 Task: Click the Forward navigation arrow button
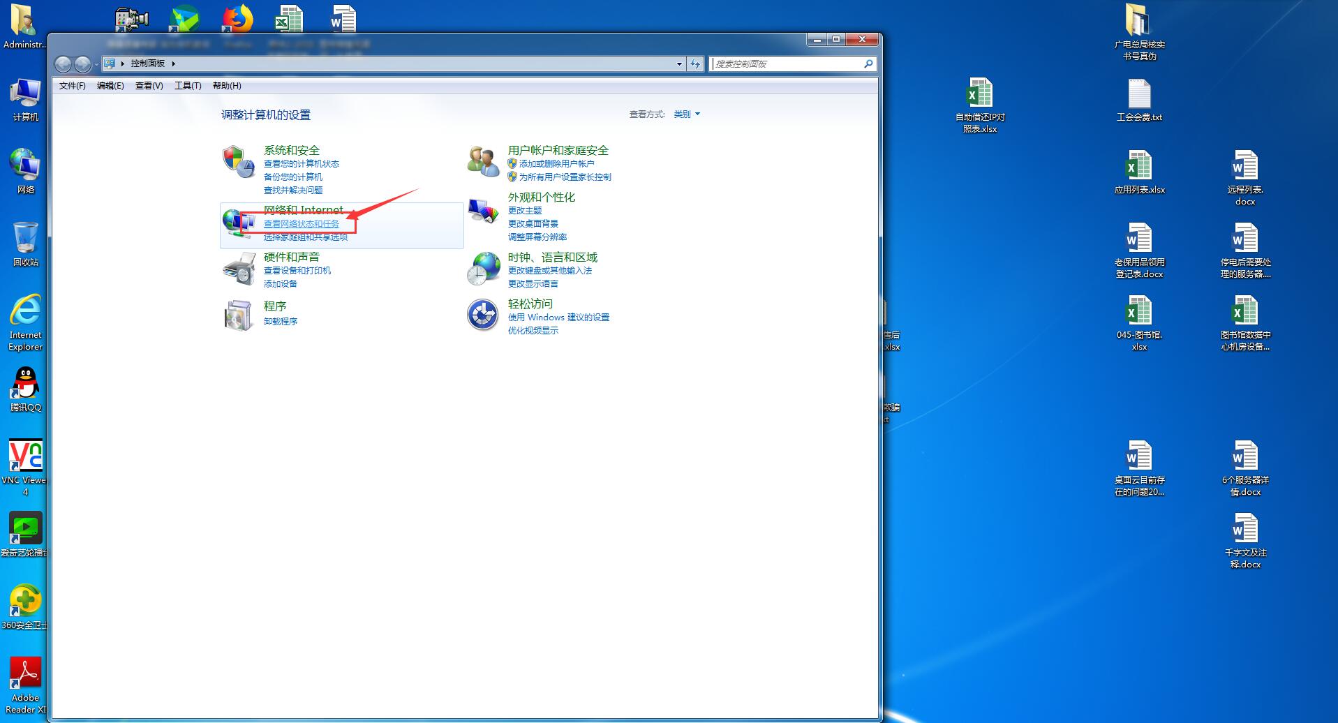[x=82, y=64]
